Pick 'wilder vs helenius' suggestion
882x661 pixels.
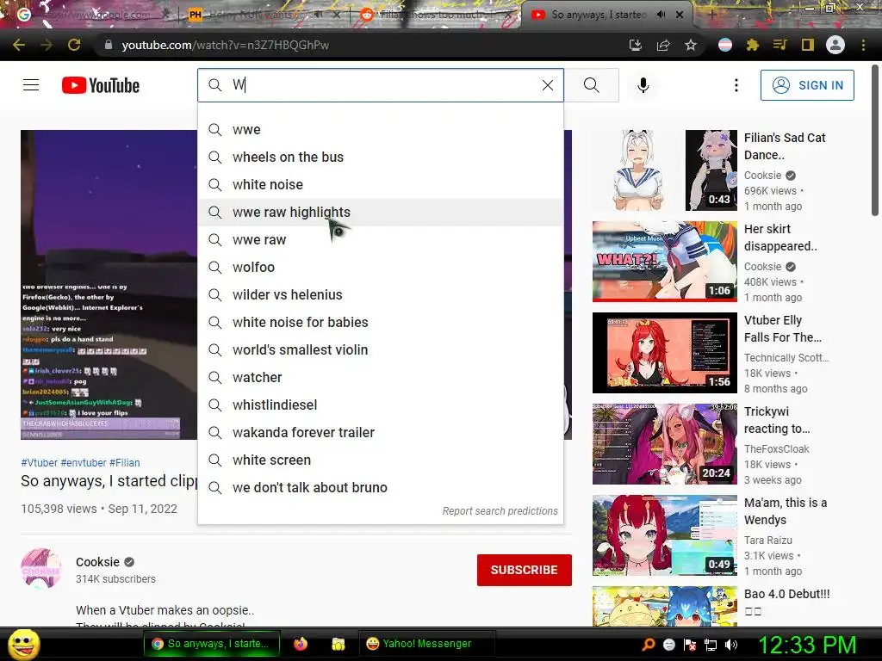tap(380, 294)
